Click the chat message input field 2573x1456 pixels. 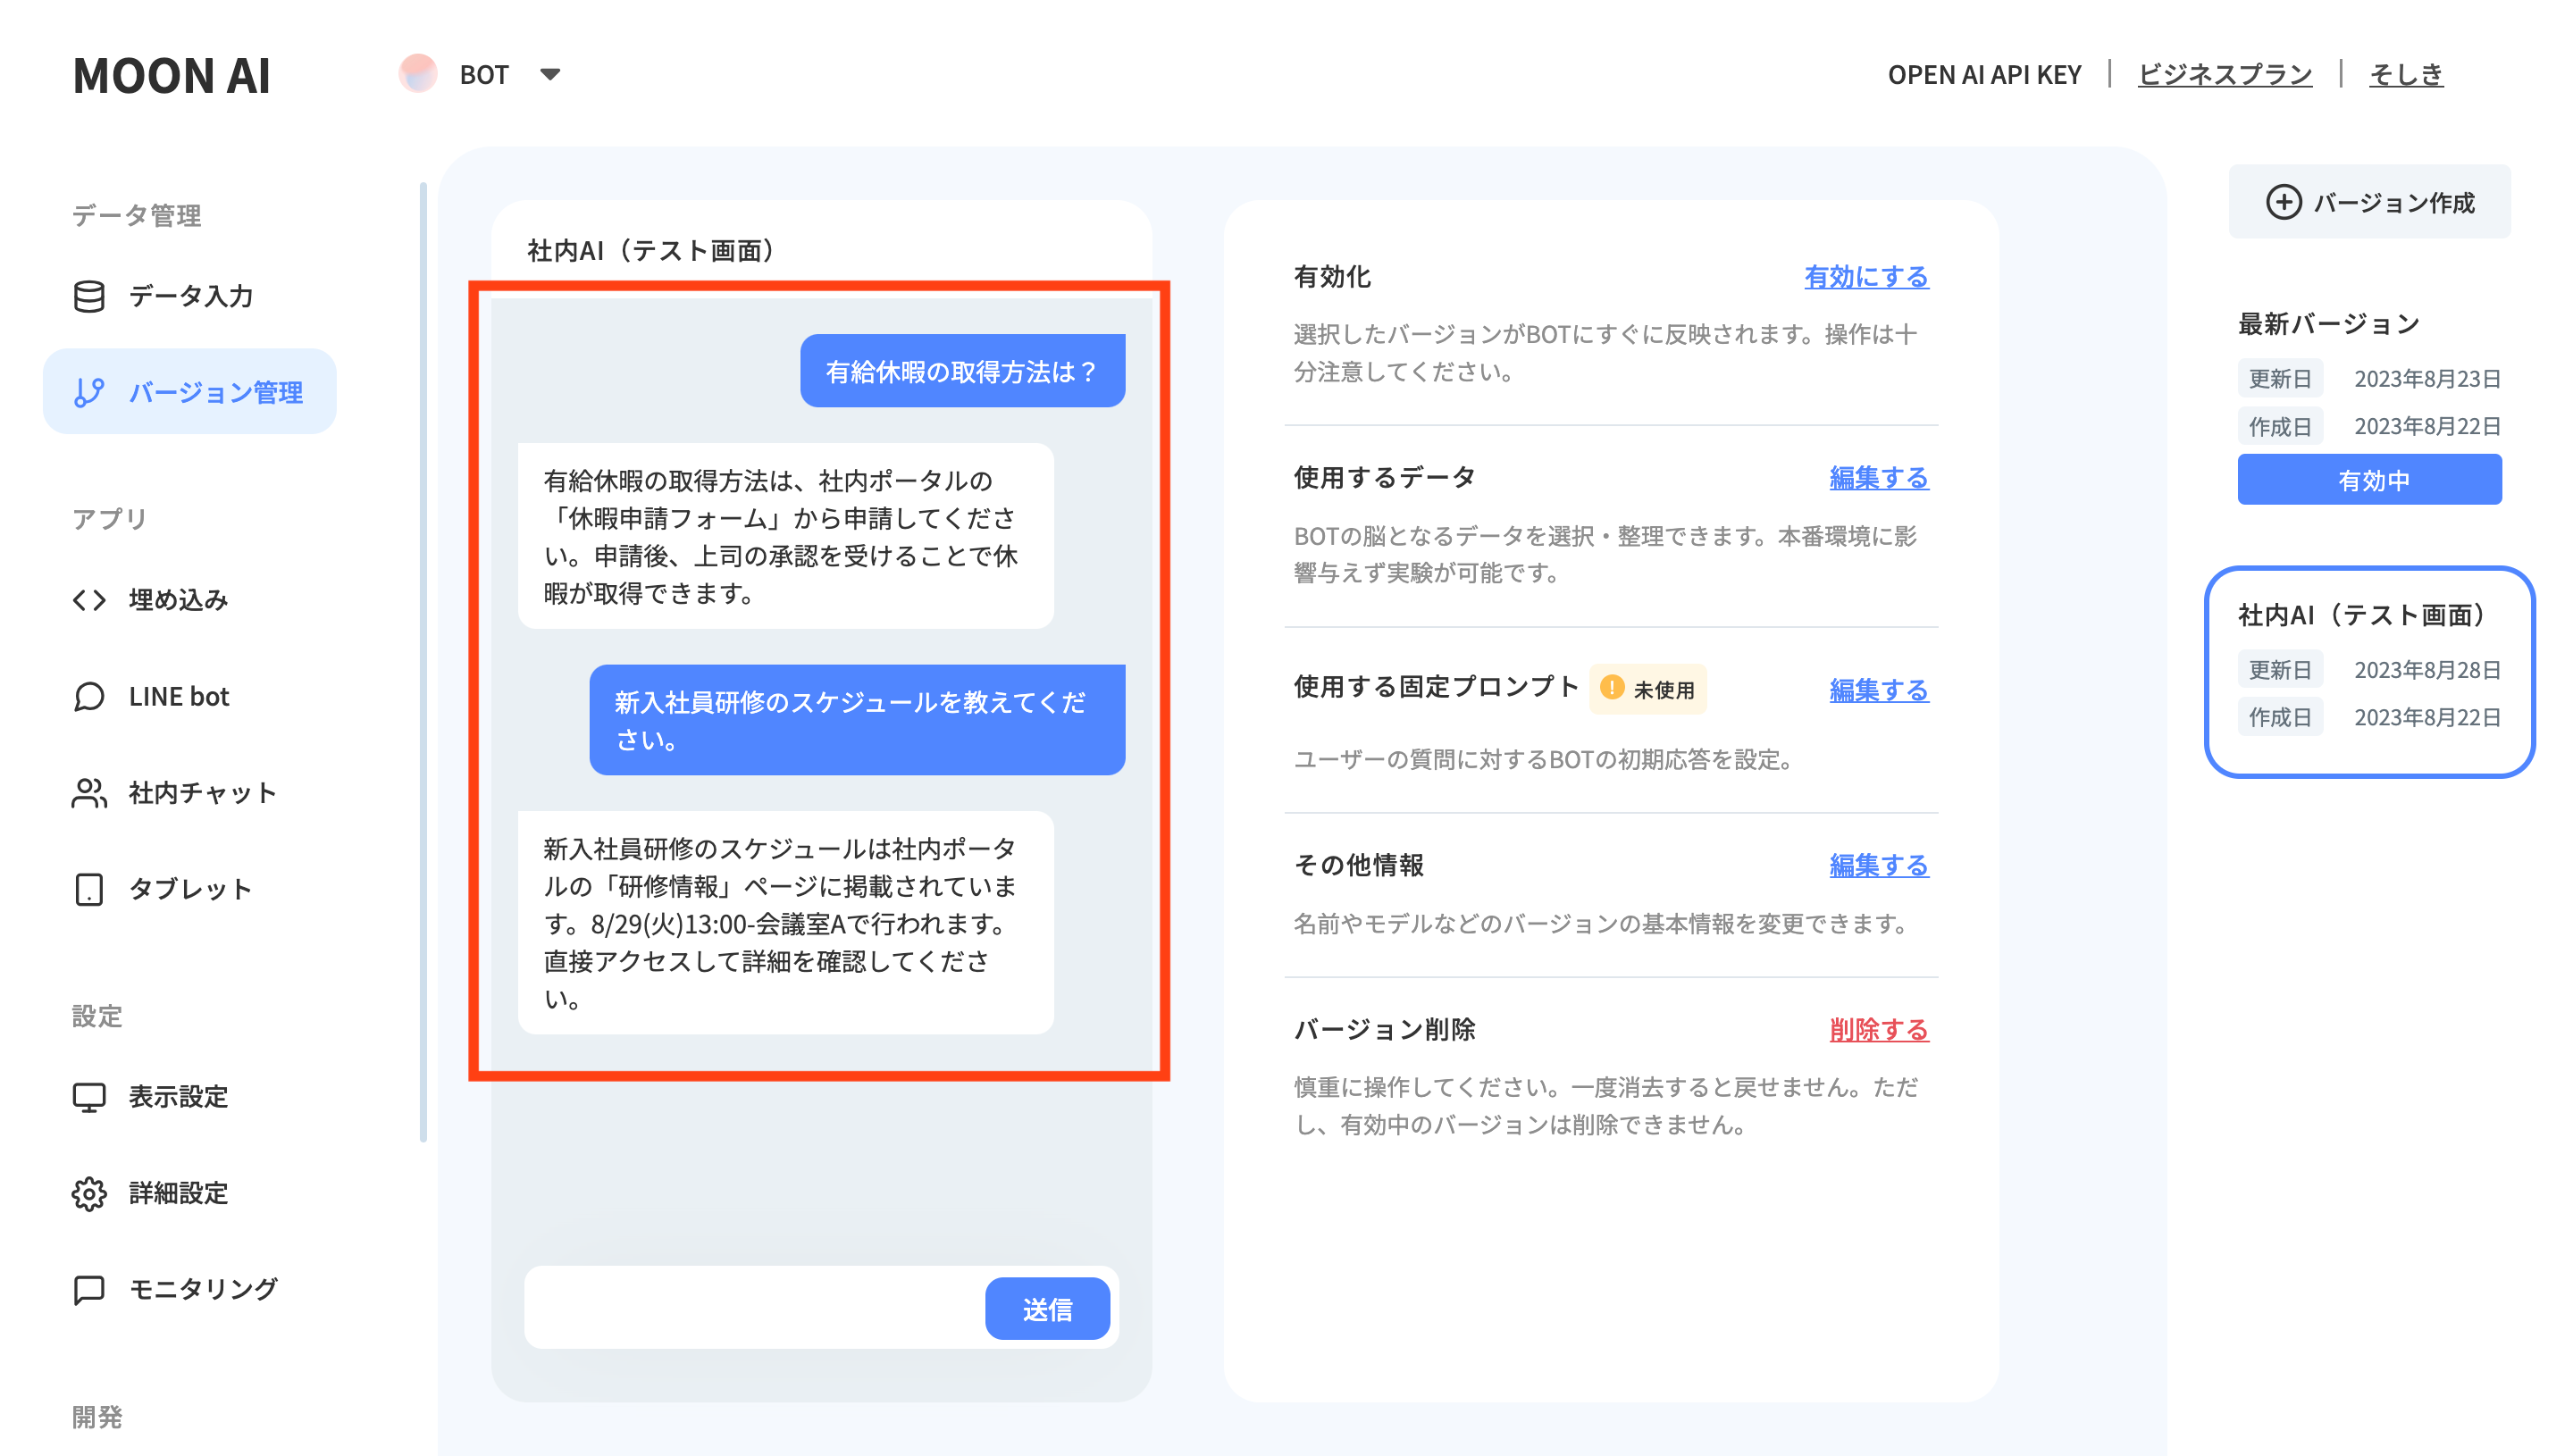click(755, 1308)
